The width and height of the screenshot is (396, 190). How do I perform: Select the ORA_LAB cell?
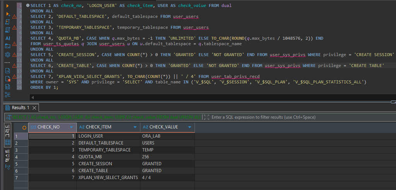[x=167, y=136]
